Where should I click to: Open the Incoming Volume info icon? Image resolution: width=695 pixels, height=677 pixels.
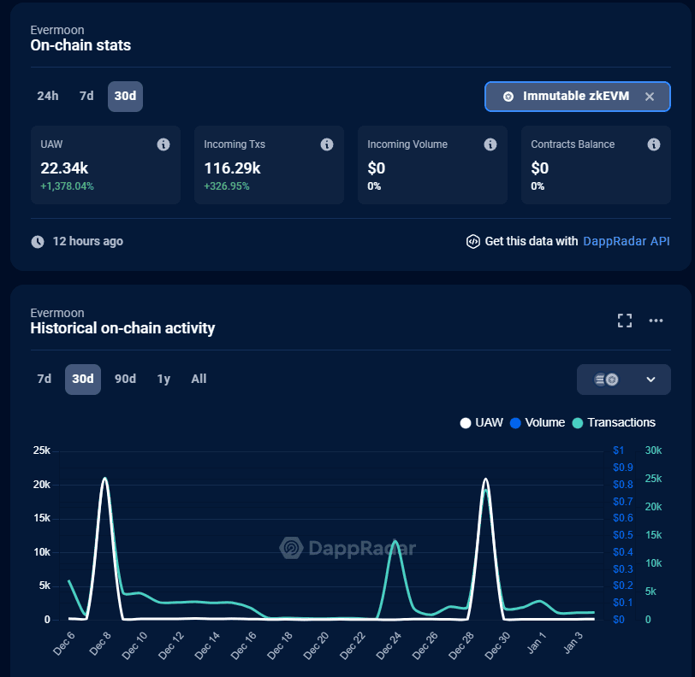[x=490, y=144]
